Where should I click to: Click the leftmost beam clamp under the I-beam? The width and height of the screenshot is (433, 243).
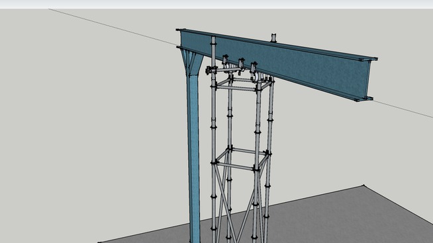[x=225, y=61]
